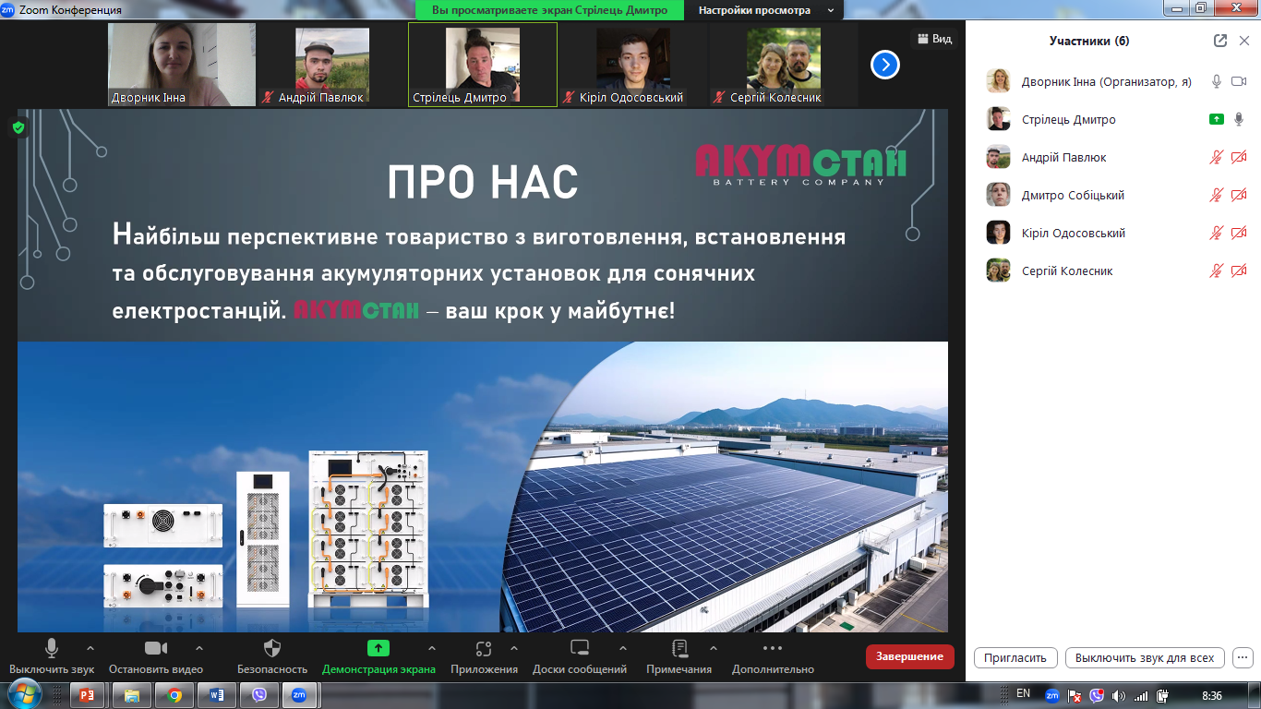Viewport: 1261px width, 709px height.
Task: Show next participants with blue arrow
Action: coord(885,65)
